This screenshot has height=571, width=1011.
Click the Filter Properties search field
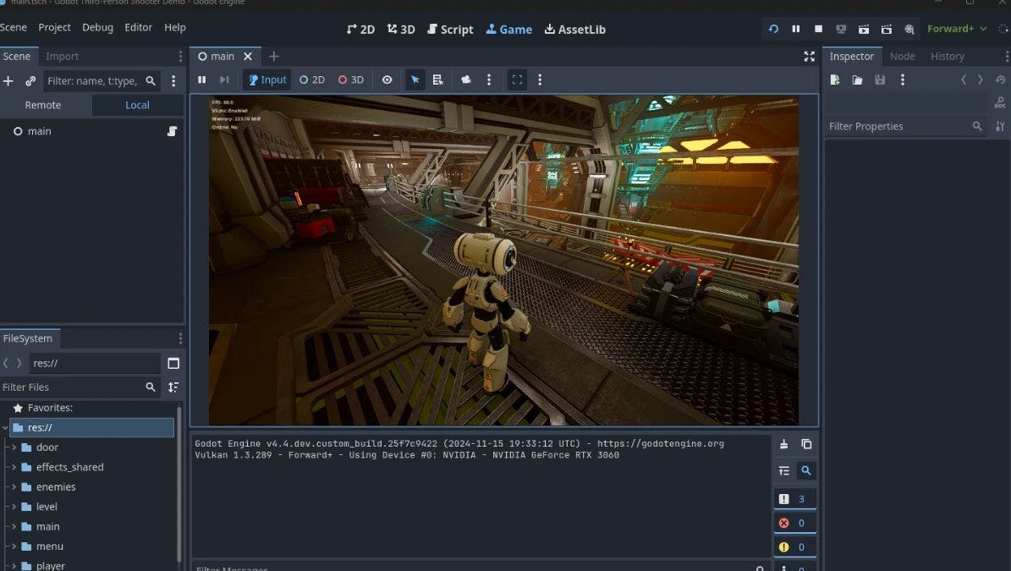(897, 126)
